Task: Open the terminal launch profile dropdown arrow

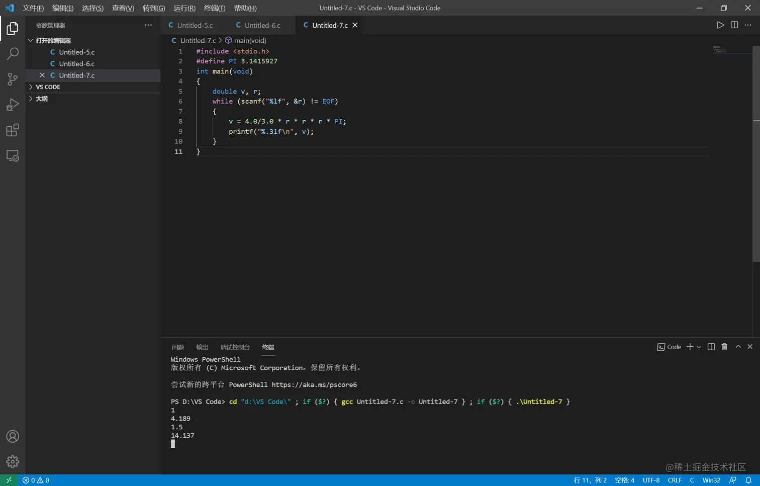Action: (699, 347)
